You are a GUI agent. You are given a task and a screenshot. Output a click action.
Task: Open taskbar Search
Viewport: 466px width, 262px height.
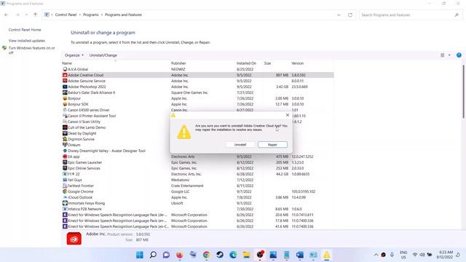(153, 255)
